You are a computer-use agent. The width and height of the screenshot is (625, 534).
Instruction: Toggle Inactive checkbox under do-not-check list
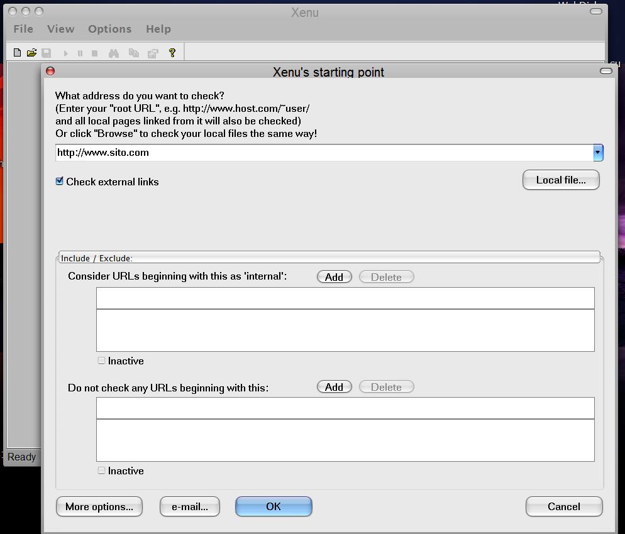pos(102,471)
